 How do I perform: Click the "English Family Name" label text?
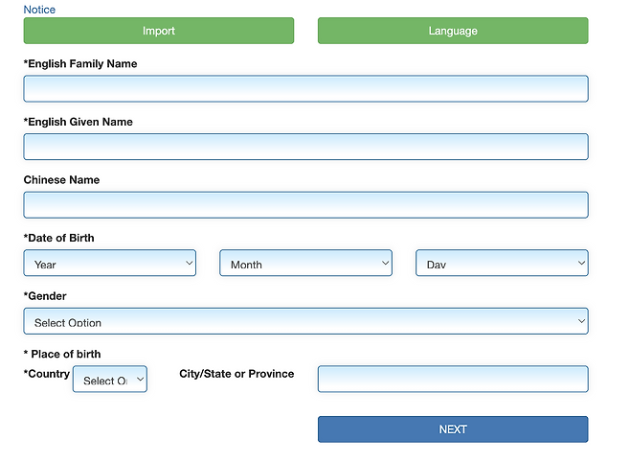pyautogui.click(x=80, y=64)
